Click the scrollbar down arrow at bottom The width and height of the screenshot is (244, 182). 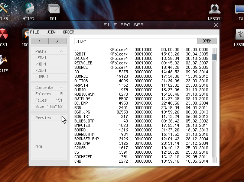point(214,160)
